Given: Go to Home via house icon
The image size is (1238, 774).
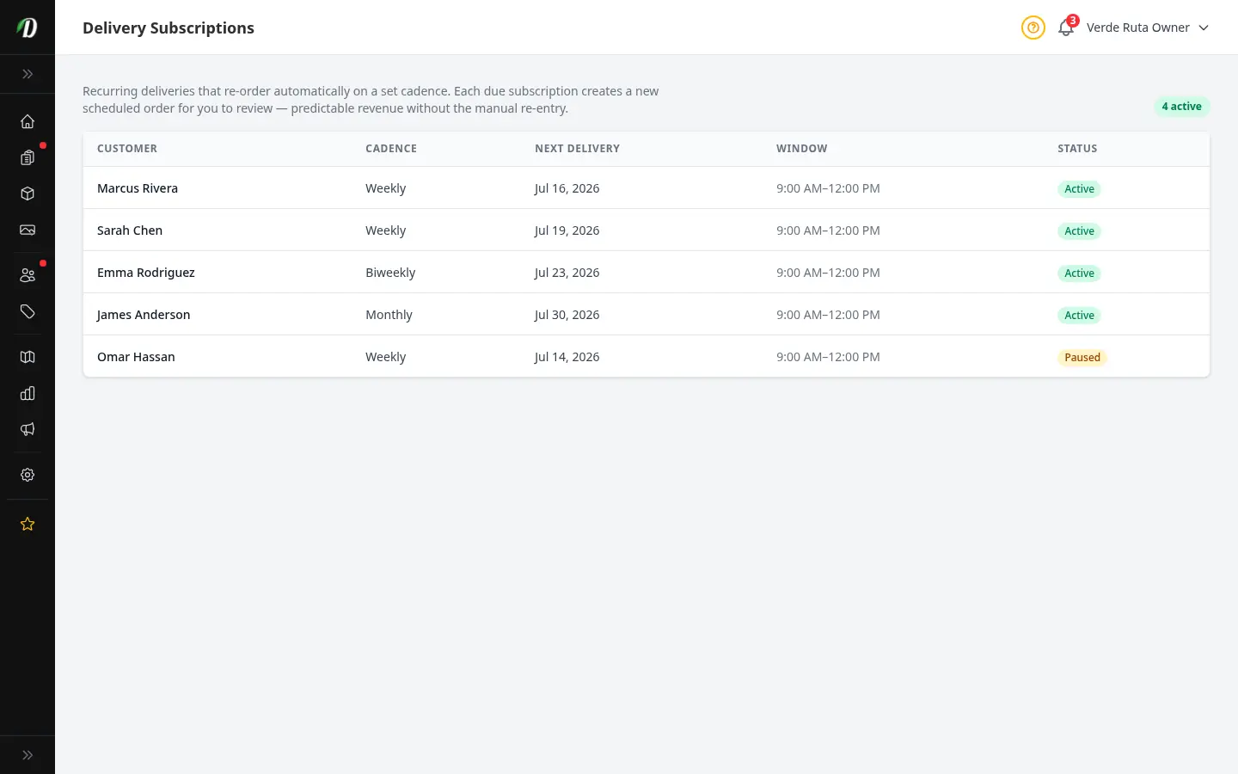Looking at the screenshot, I should [x=28, y=121].
